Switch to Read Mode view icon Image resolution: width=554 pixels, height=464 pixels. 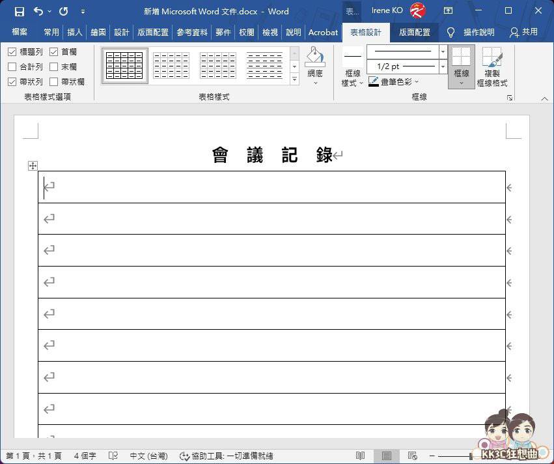click(360, 456)
